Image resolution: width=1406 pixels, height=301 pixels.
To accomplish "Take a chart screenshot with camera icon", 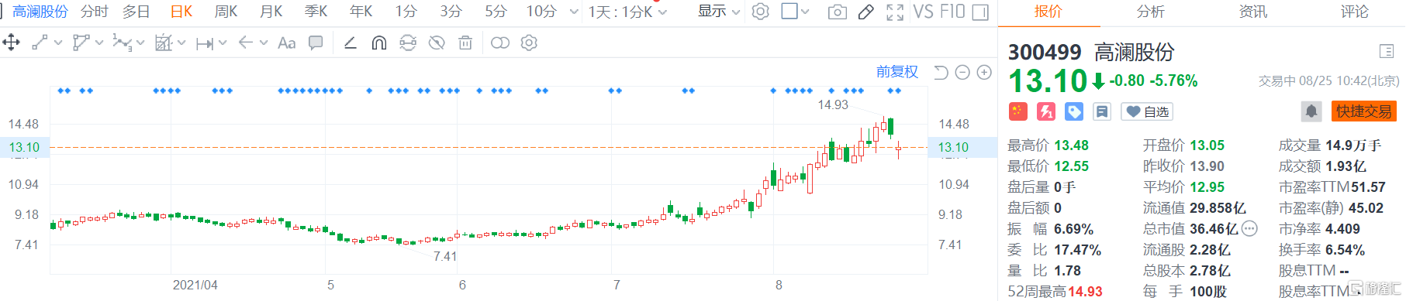I will (x=837, y=12).
